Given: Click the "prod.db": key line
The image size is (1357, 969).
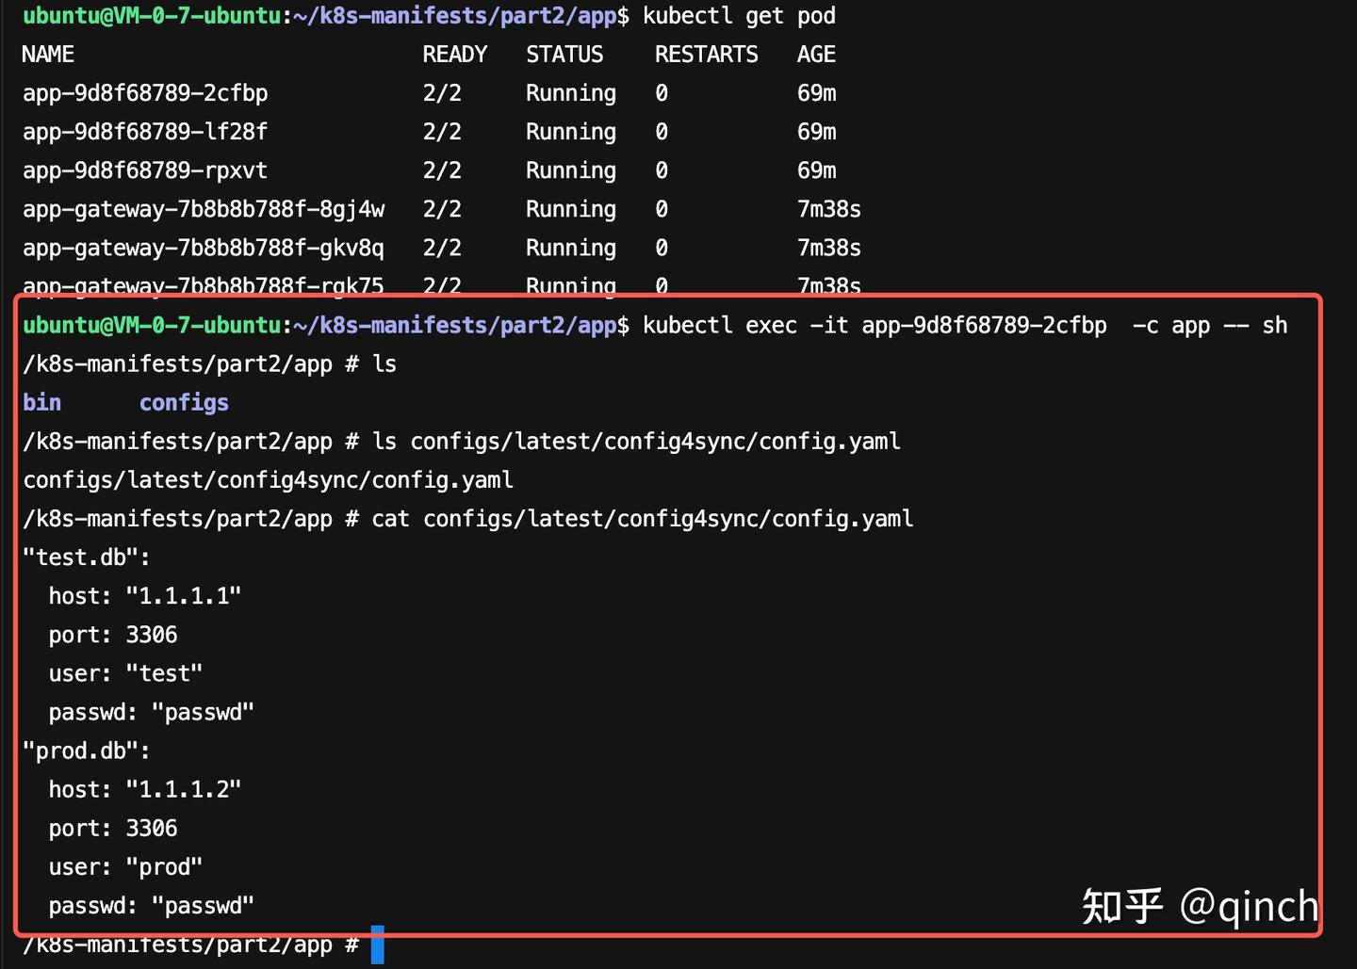Looking at the screenshot, I should tap(87, 751).
